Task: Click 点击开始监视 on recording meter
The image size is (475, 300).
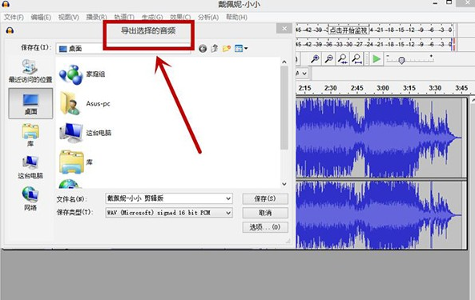Action: click(348, 30)
